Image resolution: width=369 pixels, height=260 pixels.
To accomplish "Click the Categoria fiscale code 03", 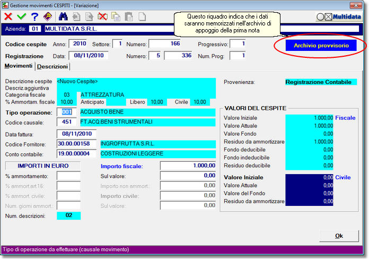I will pos(67,94).
